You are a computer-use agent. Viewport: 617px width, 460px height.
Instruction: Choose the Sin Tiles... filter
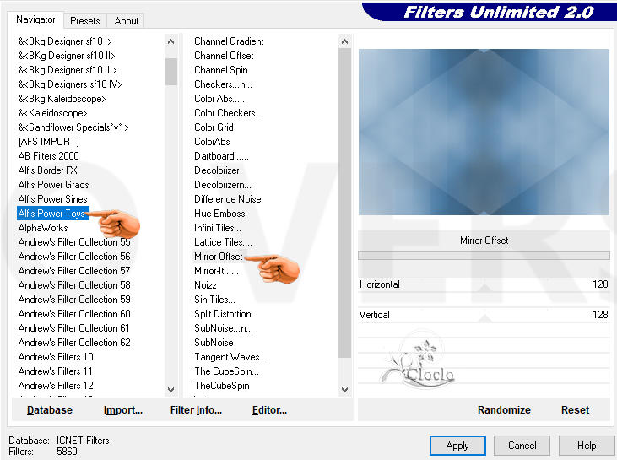[x=215, y=300]
